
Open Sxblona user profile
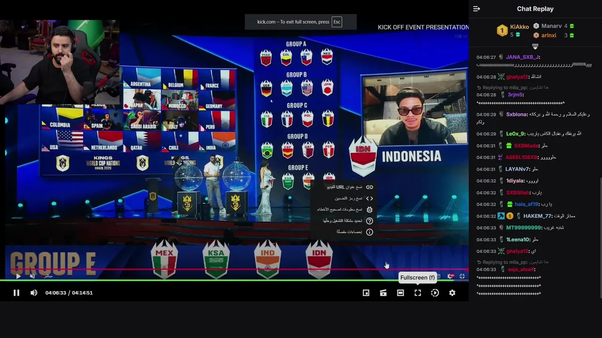(517, 115)
